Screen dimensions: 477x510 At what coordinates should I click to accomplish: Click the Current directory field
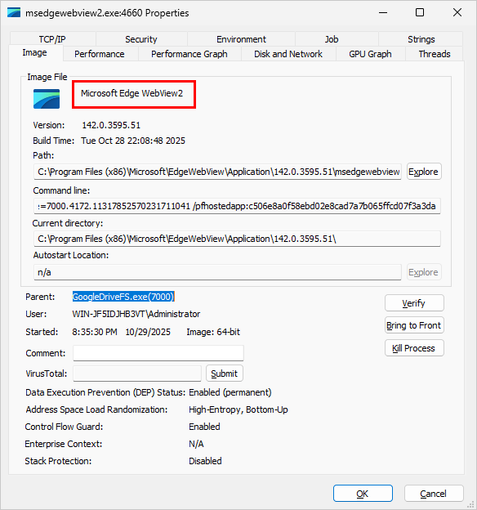237,239
